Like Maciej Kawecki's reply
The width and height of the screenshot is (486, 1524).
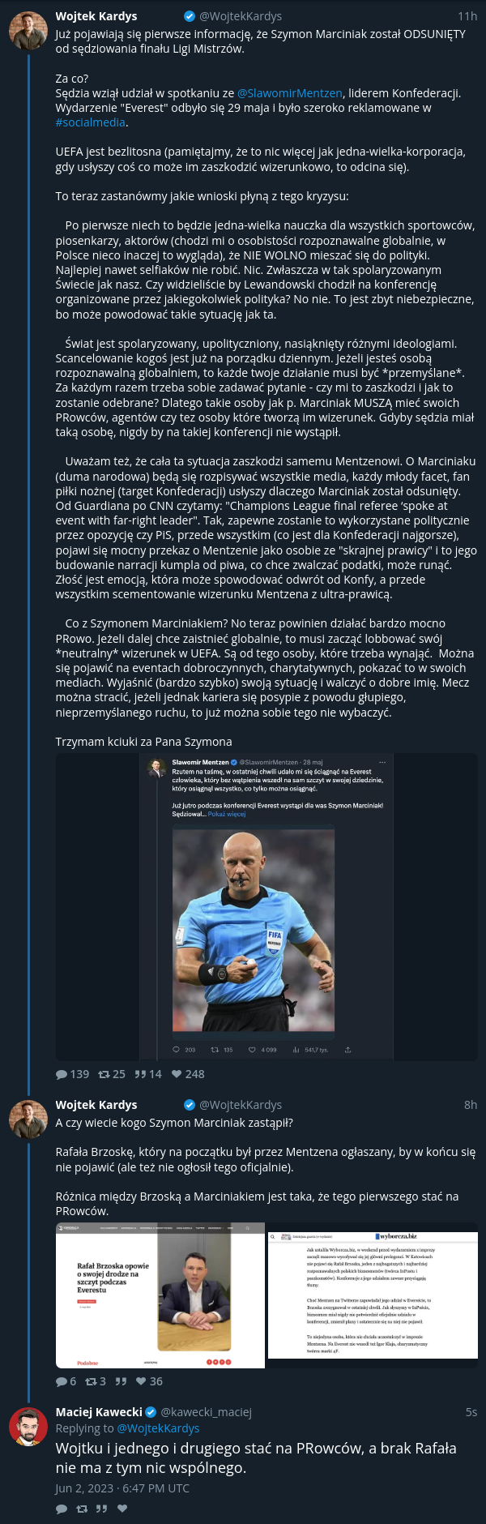(x=122, y=1509)
